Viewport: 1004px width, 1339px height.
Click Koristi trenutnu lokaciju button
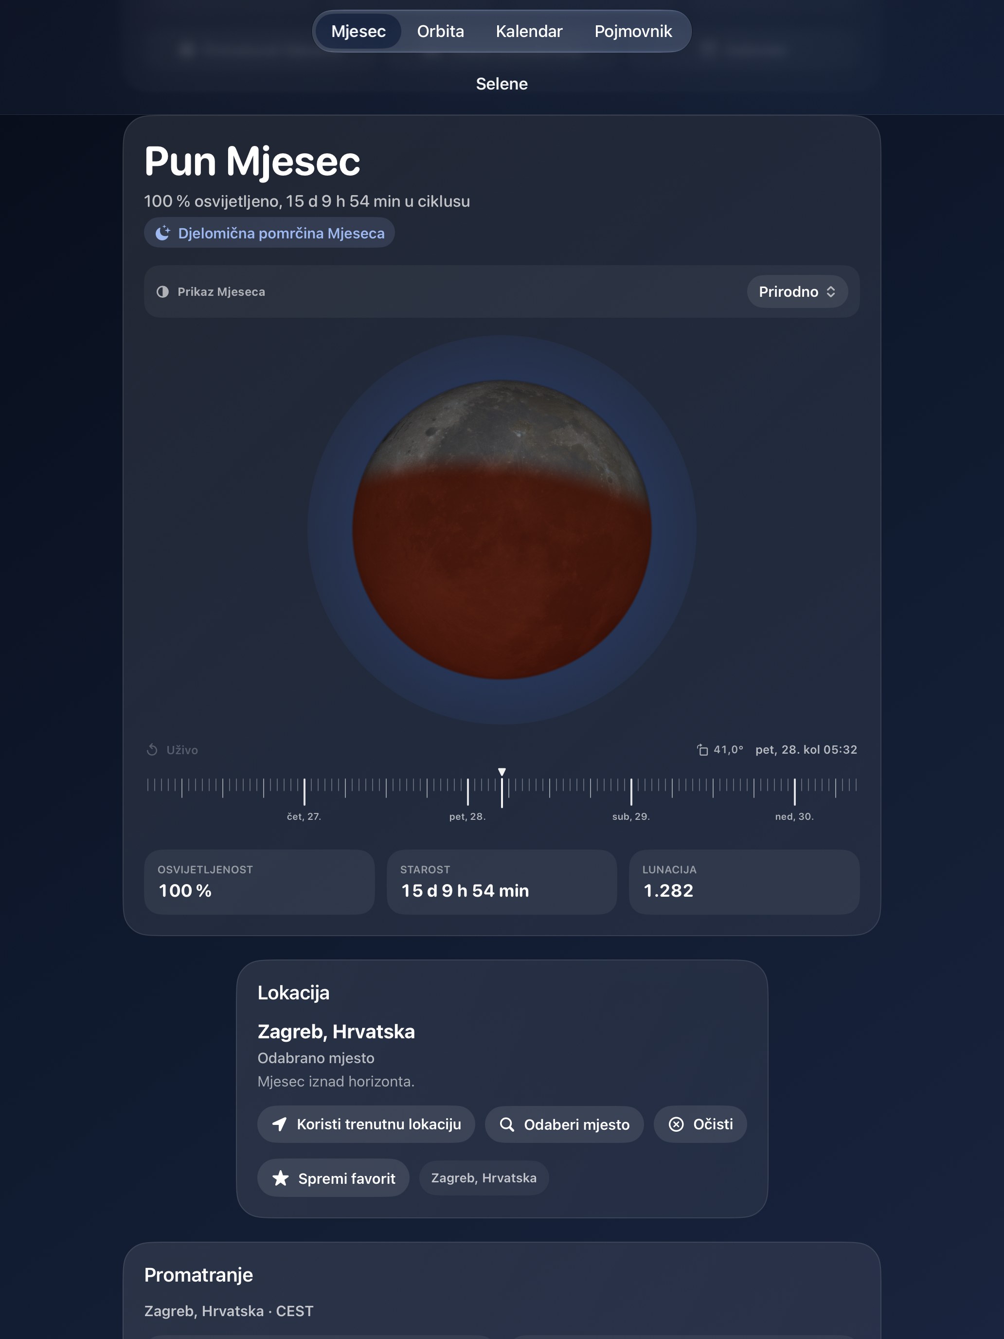click(x=366, y=1124)
